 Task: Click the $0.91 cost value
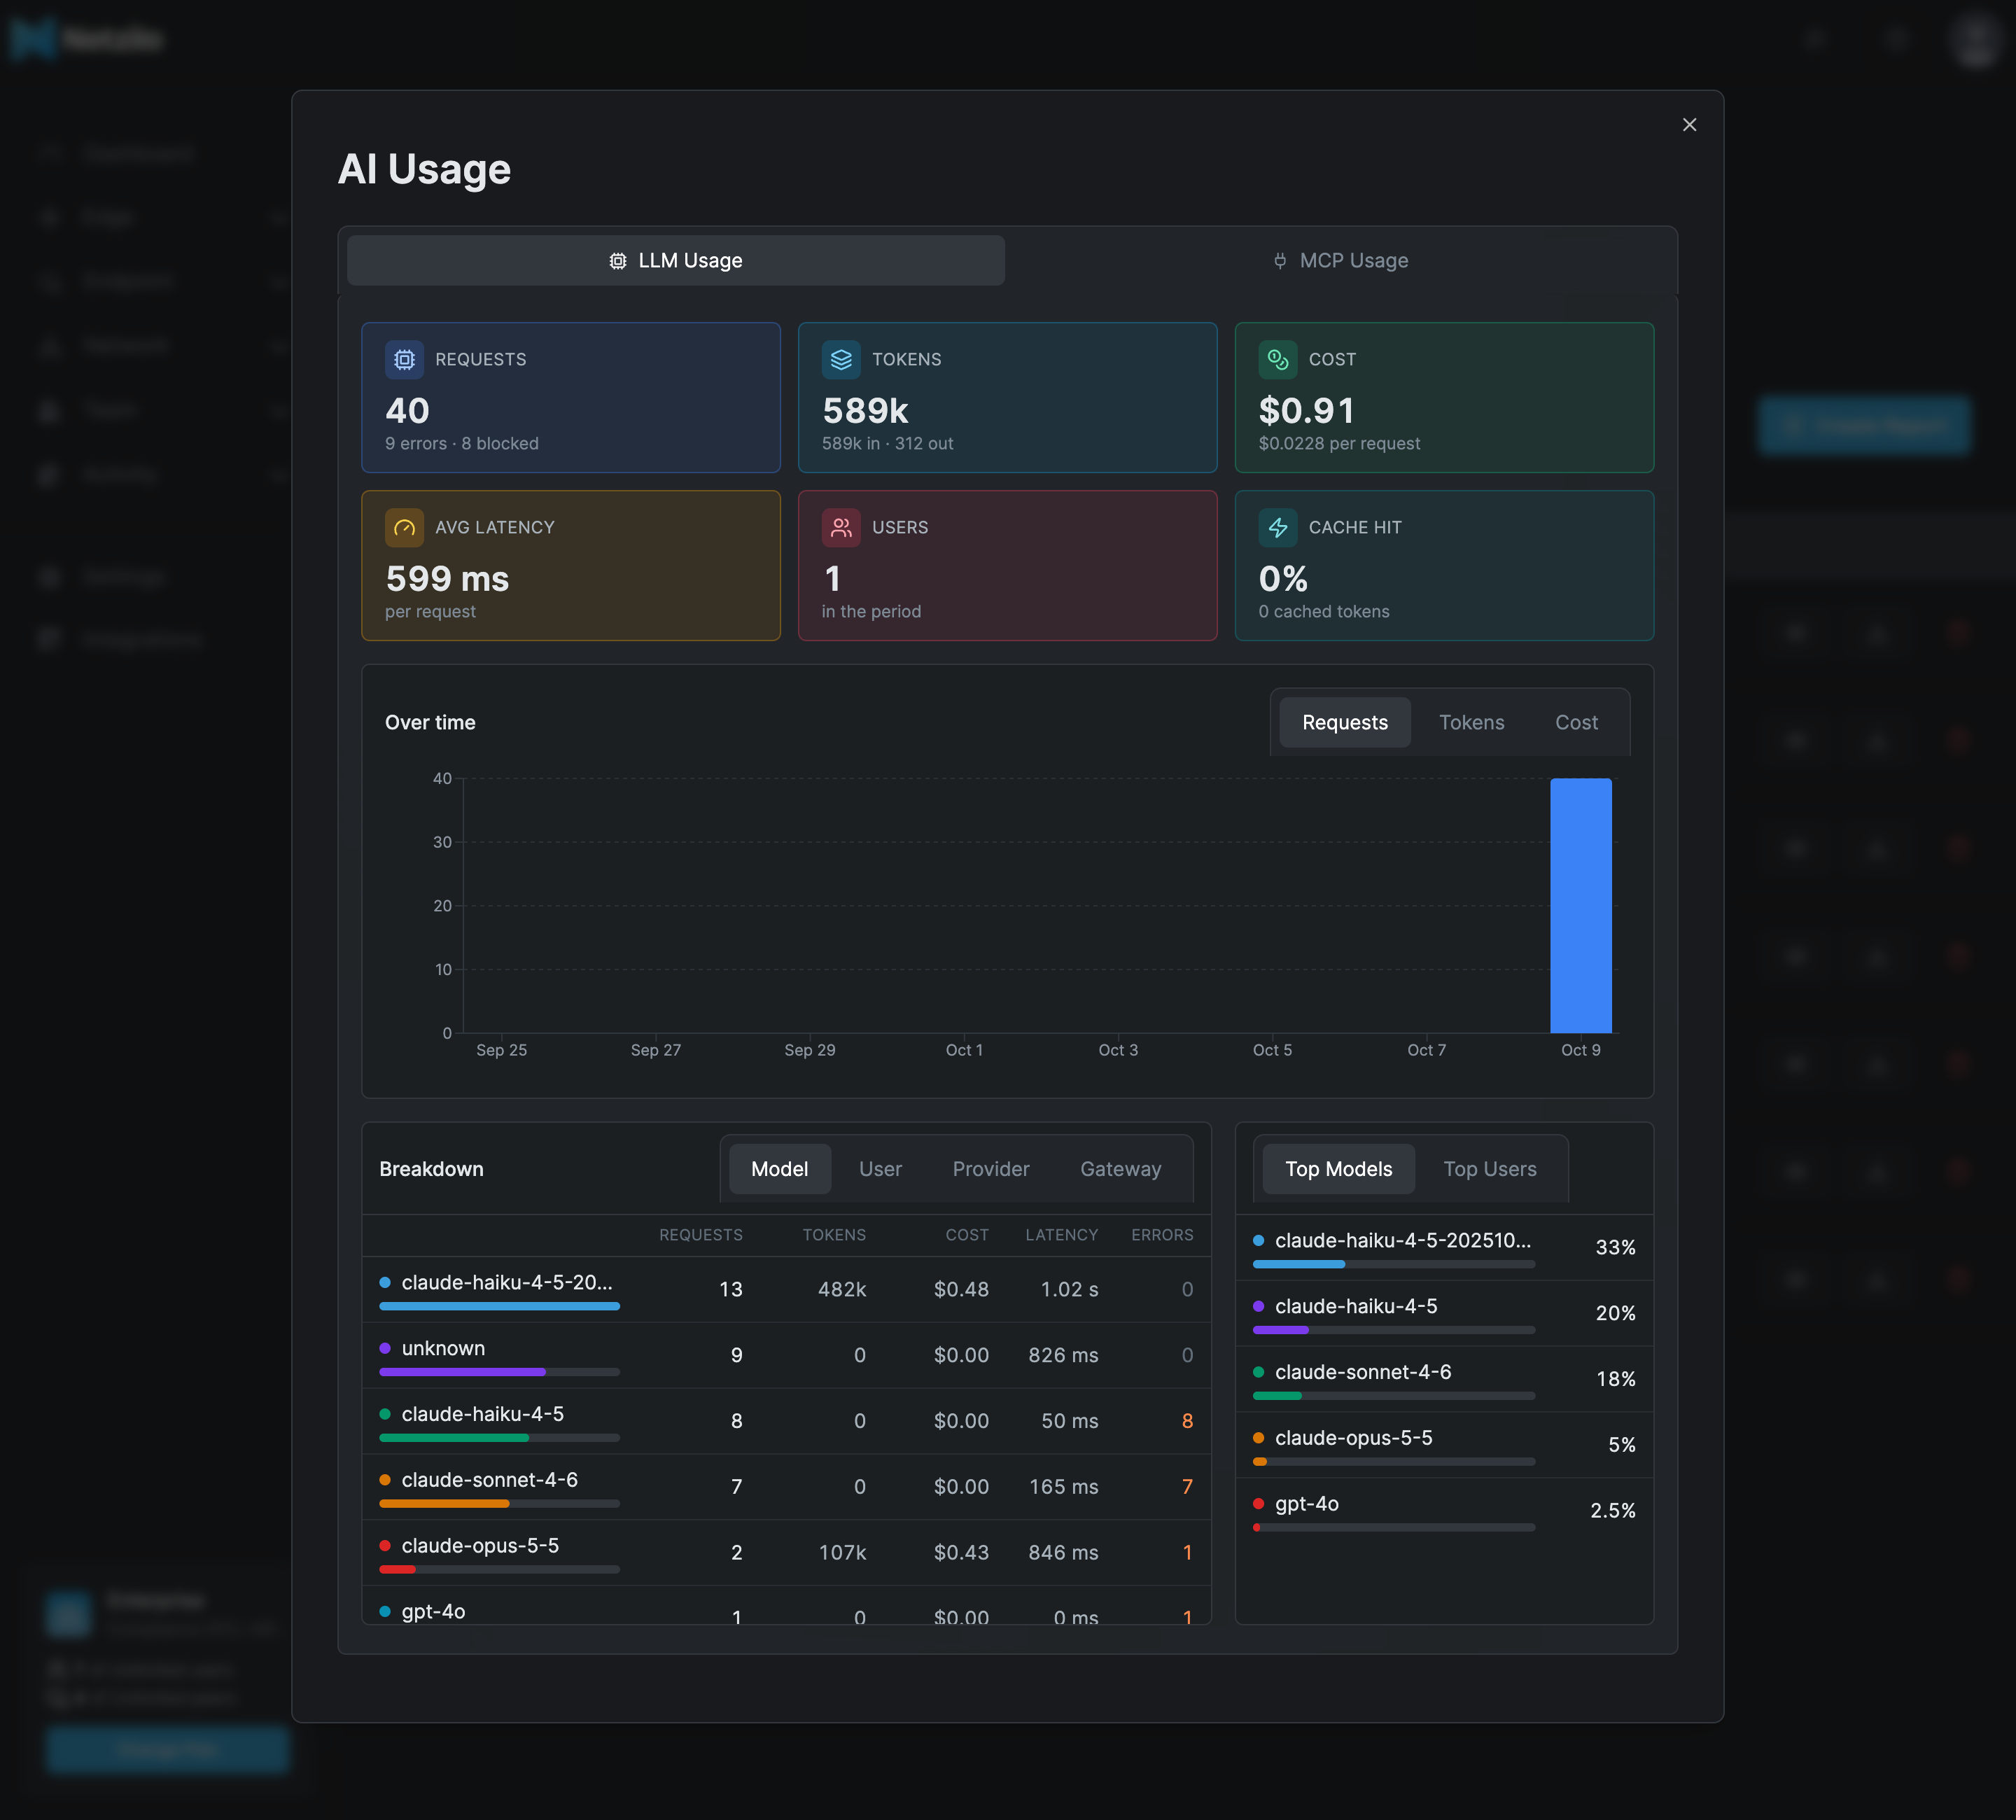1306,411
